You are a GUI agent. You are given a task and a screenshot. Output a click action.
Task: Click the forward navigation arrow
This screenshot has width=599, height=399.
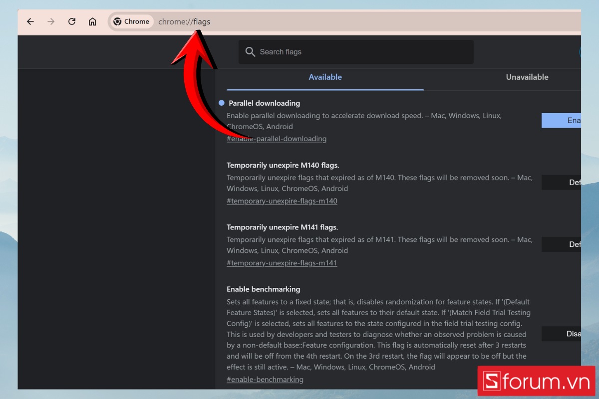pos(51,21)
